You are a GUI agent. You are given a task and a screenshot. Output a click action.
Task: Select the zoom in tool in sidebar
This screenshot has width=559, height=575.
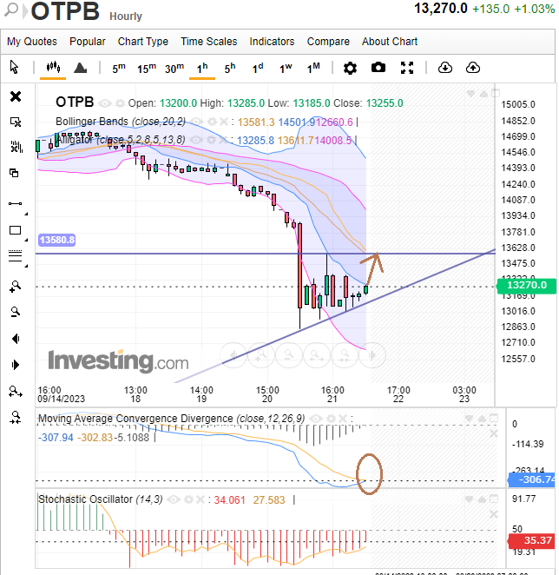pyautogui.click(x=15, y=286)
